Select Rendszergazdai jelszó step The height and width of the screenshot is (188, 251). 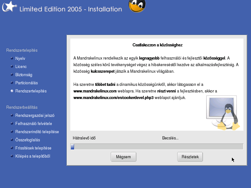(35, 115)
